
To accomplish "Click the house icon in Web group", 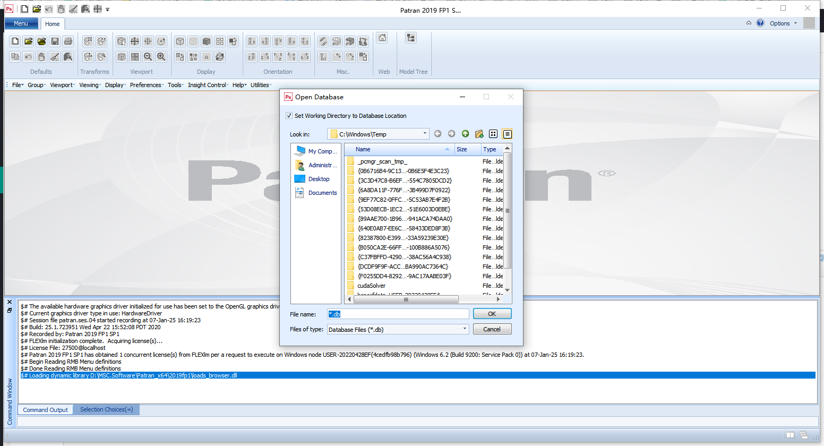I will point(382,38).
